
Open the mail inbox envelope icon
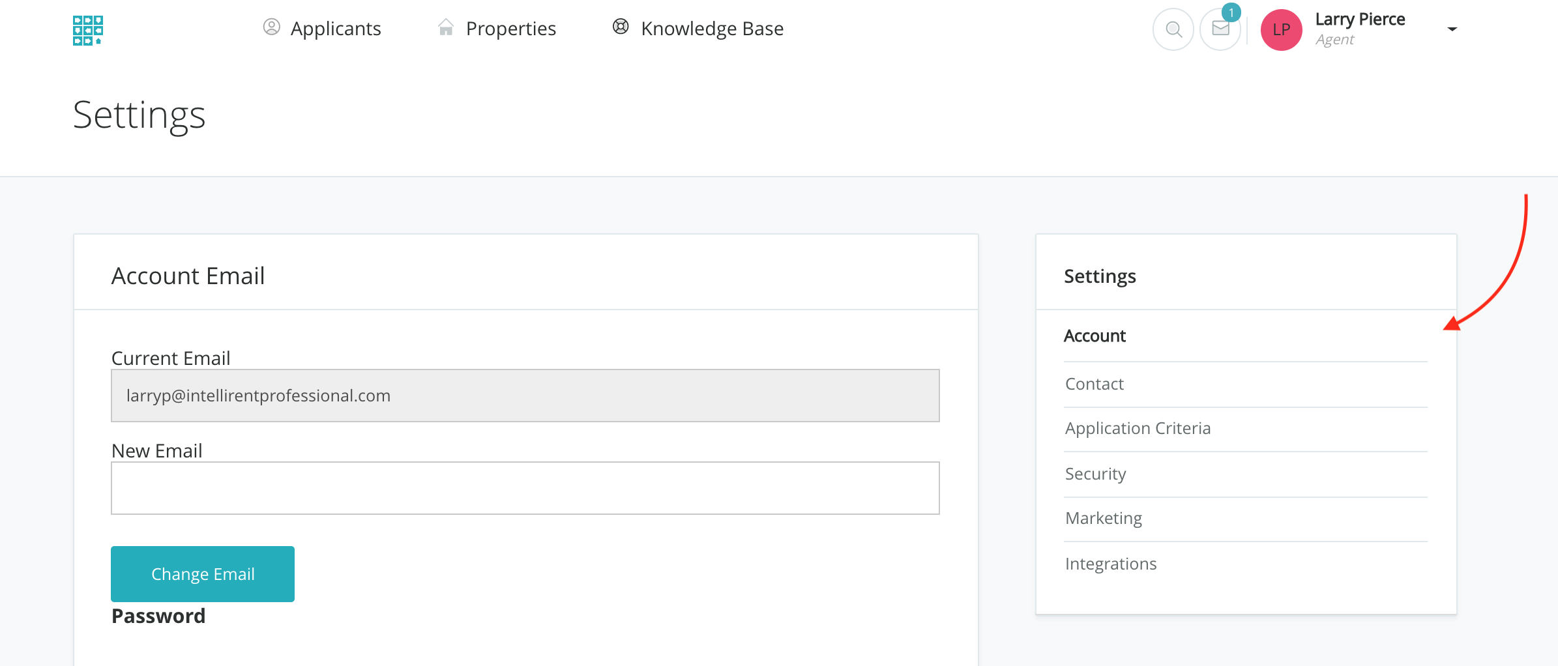1220,29
